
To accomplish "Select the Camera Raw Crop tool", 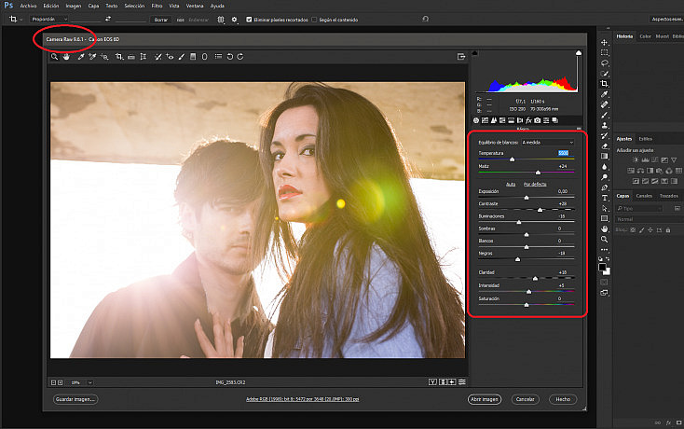I will tap(118, 57).
